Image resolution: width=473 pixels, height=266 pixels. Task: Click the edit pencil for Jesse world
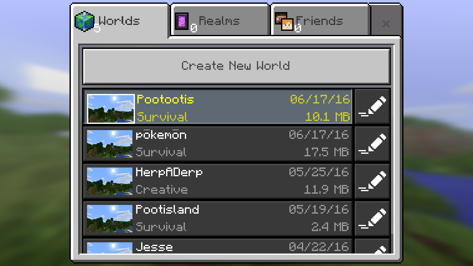tap(372, 246)
